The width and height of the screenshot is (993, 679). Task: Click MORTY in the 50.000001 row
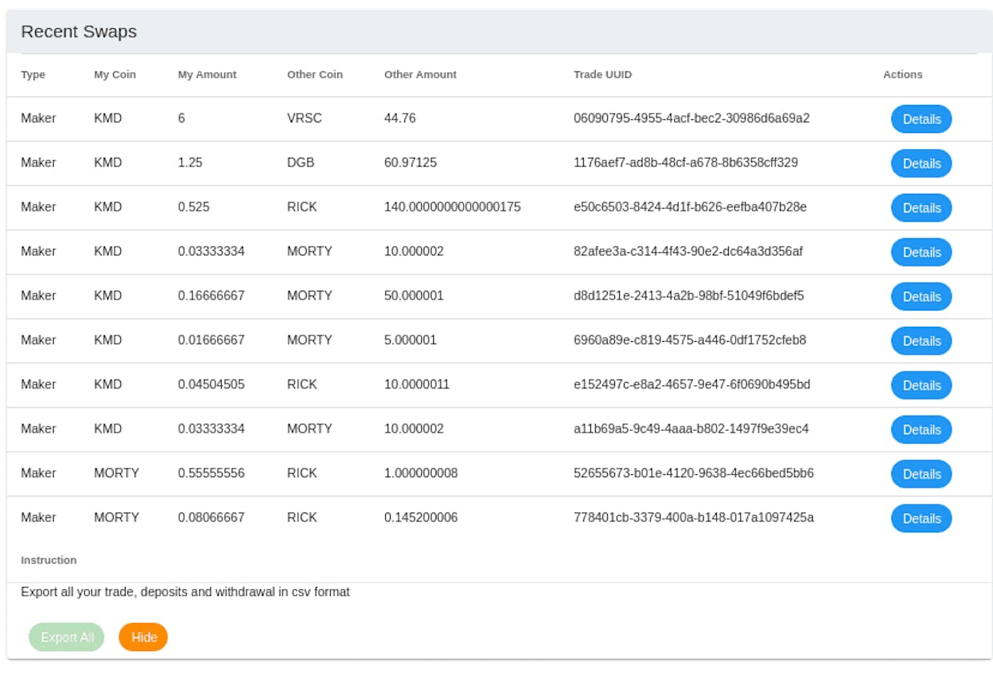click(x=309, y=295)
